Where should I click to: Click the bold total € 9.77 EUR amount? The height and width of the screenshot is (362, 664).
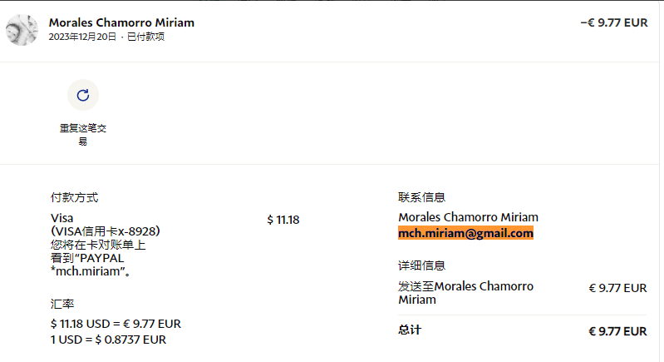pyautogui.click(x=617, y=331)
